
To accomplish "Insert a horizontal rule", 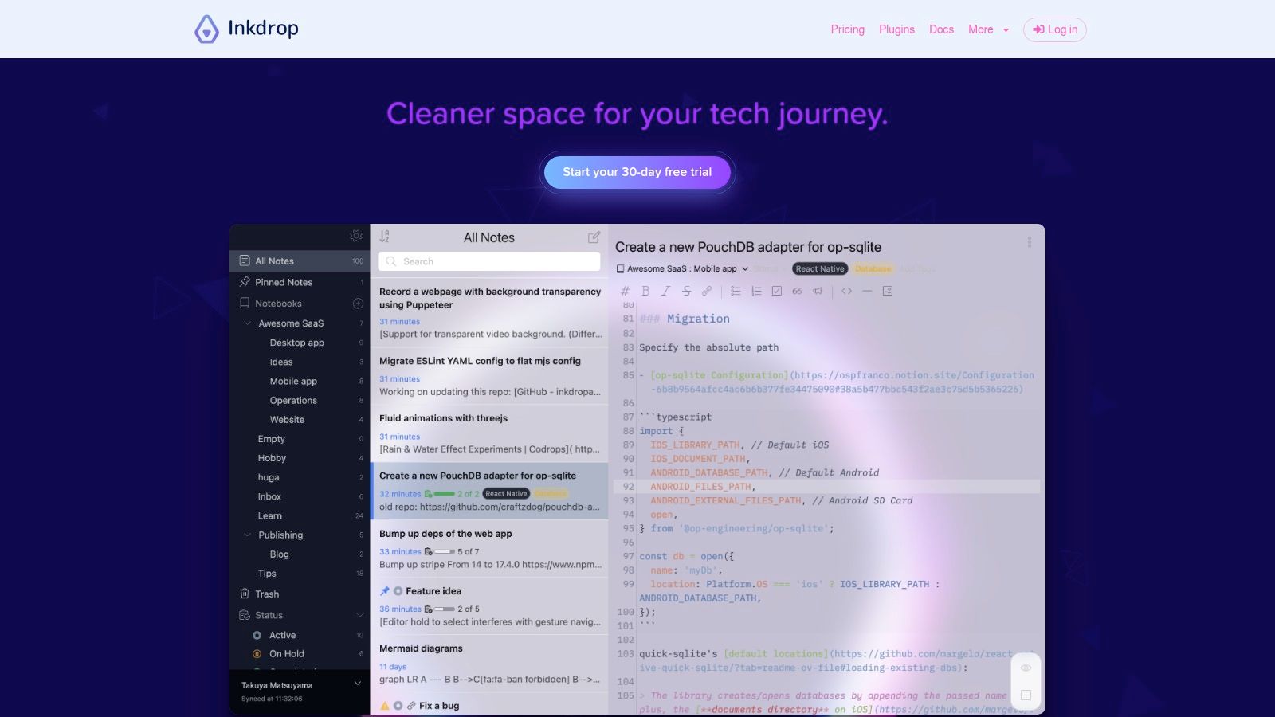I will pyautogui.click(x=867, y=291).
